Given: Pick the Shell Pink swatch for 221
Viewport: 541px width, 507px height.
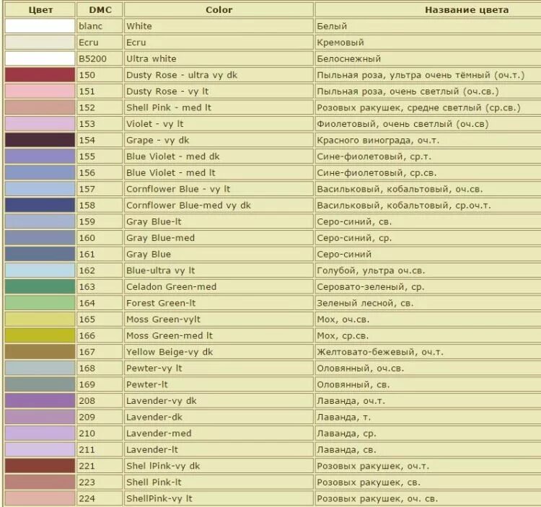Looking at the screenshot, I should click(40, 466).
